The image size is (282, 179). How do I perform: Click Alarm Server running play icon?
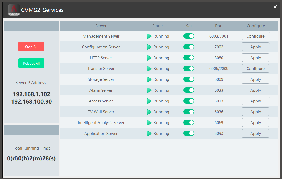[x=149, y=90]
